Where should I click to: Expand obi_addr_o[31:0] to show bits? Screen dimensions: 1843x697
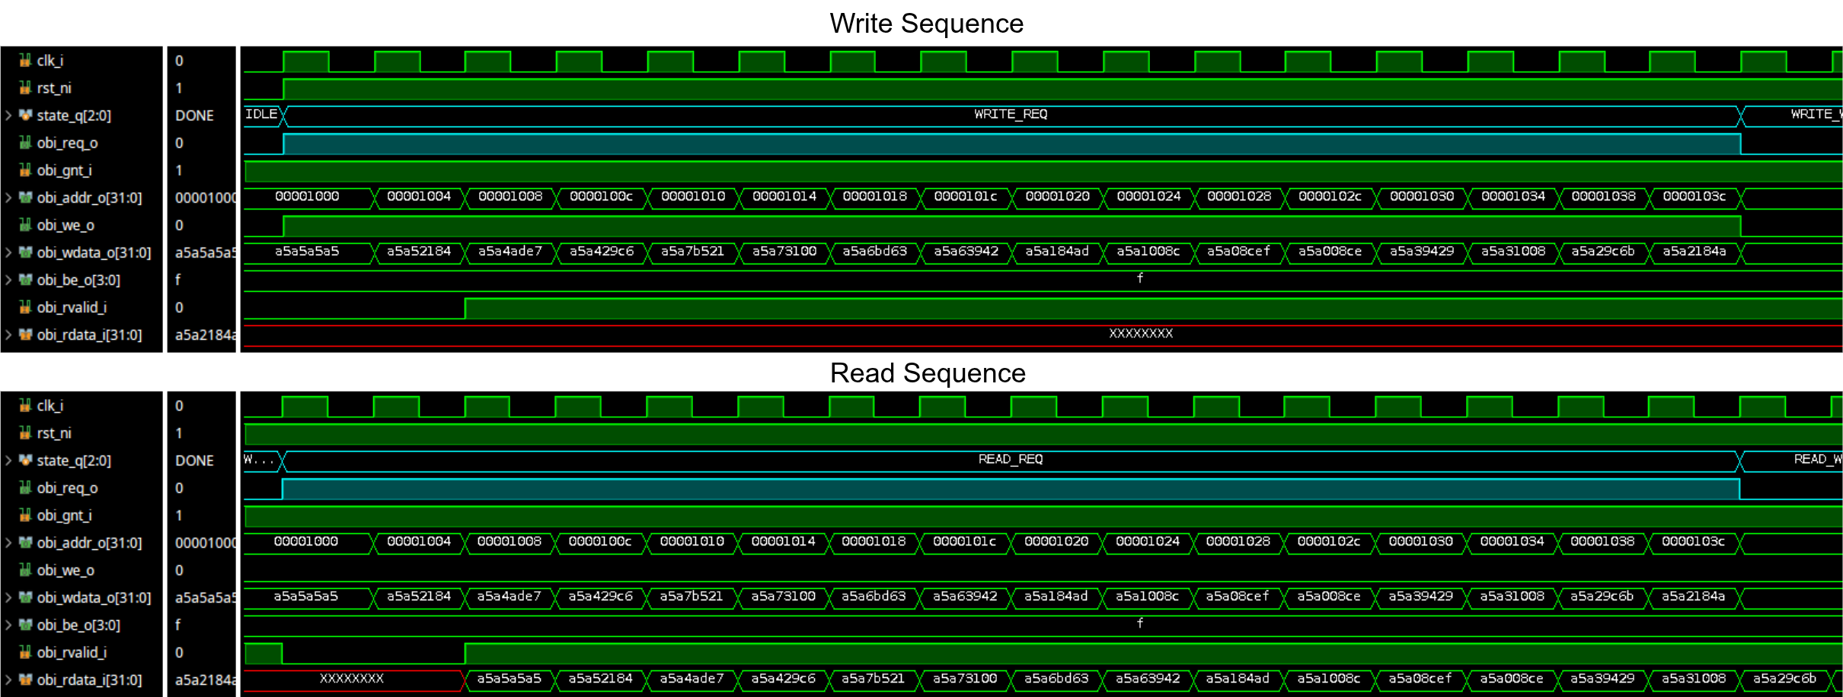[8, 197]
